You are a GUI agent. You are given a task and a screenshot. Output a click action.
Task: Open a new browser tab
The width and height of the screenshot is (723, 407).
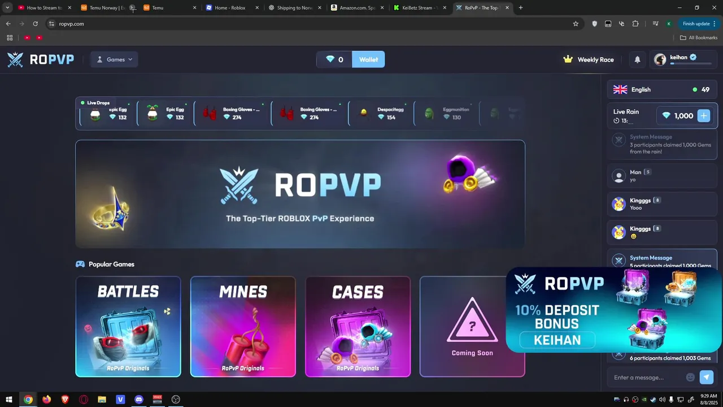520,8
